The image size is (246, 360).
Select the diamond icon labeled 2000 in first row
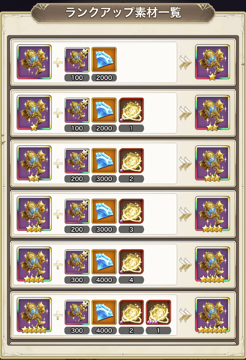pyautogui.click(x=104, y=60)
